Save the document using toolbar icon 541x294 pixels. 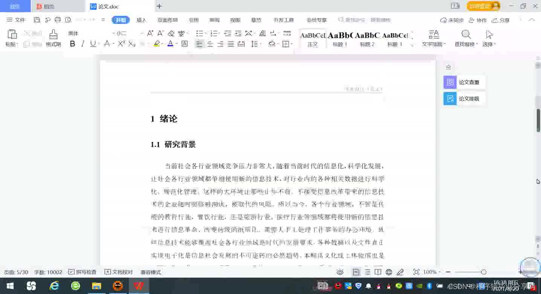(37, 20)
